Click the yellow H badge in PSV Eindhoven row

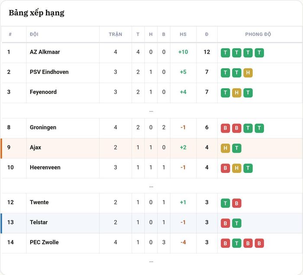tap(248, 73)
